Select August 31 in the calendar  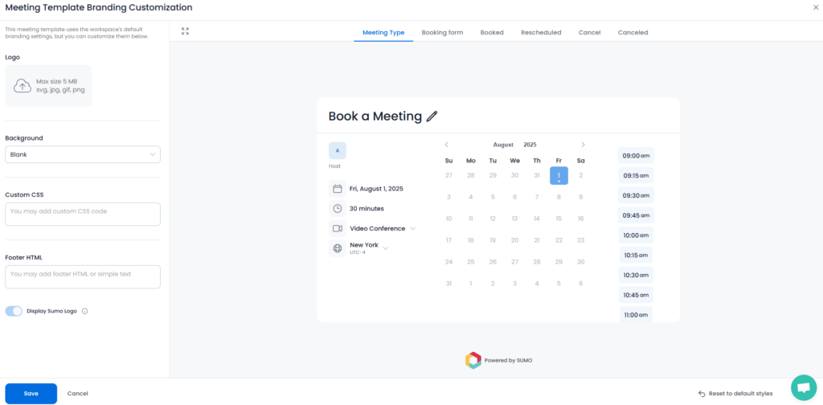click(448, 284)
